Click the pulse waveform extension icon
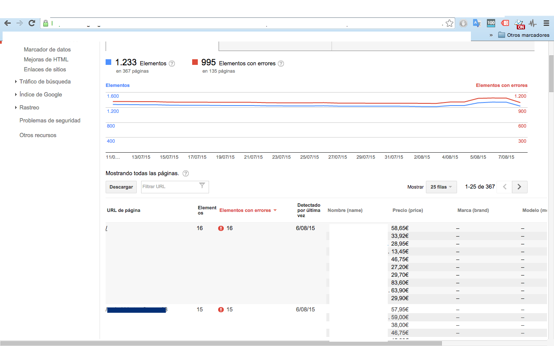The image size is (554, 346). coord(533,23)
